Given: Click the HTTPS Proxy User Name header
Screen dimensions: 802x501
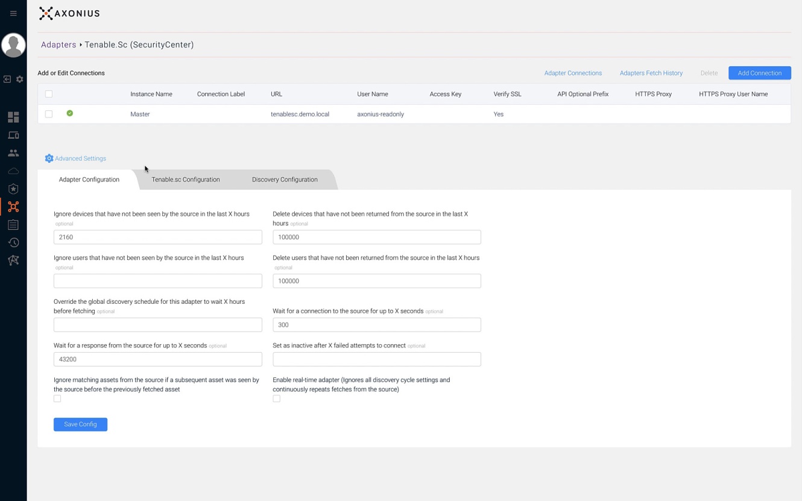Looking at the screenshot, I should click(733, 94).
